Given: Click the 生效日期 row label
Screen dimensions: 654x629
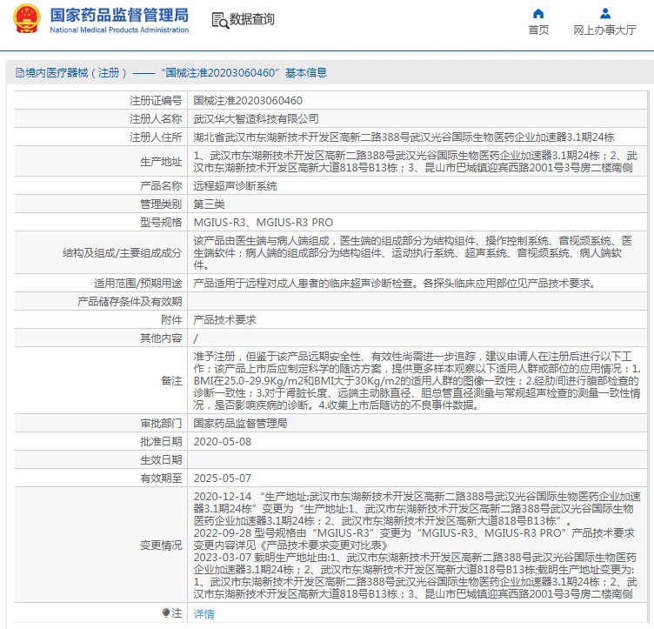Looking at the screenshot, I should tap(161, 460).
